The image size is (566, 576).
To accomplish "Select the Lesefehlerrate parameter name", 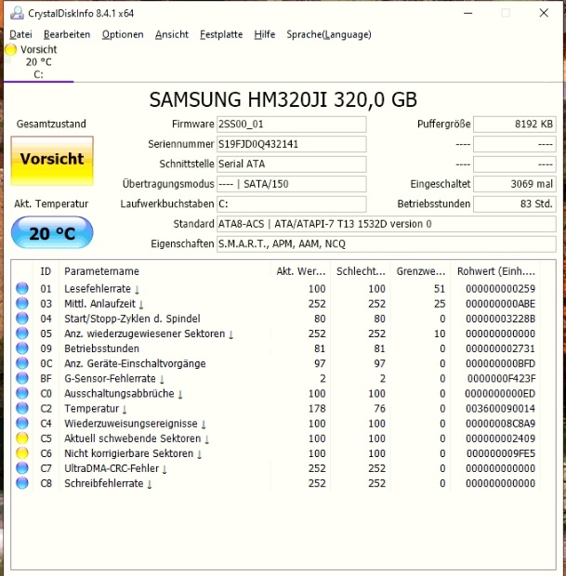I will coord(98,289).
